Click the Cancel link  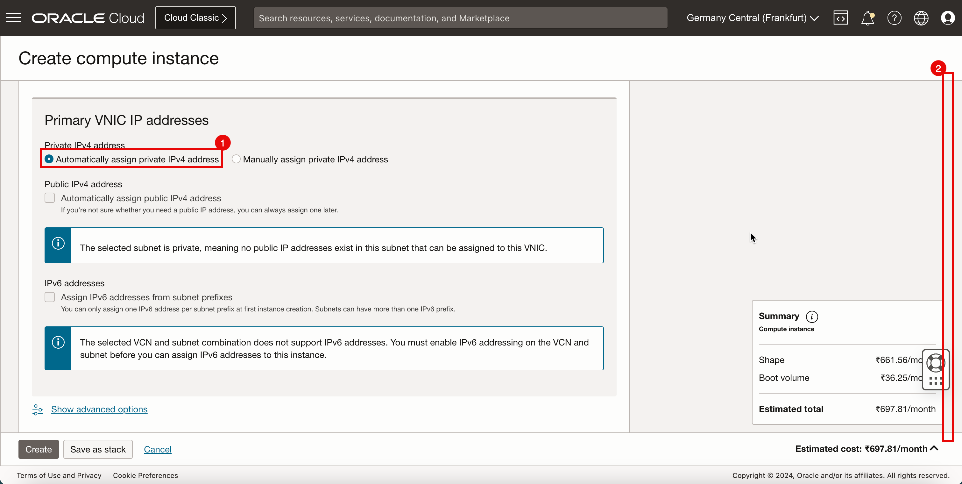tap(158, 449)
